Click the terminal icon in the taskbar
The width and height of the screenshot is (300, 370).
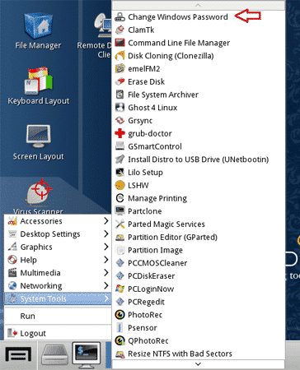tap(87, 354)
